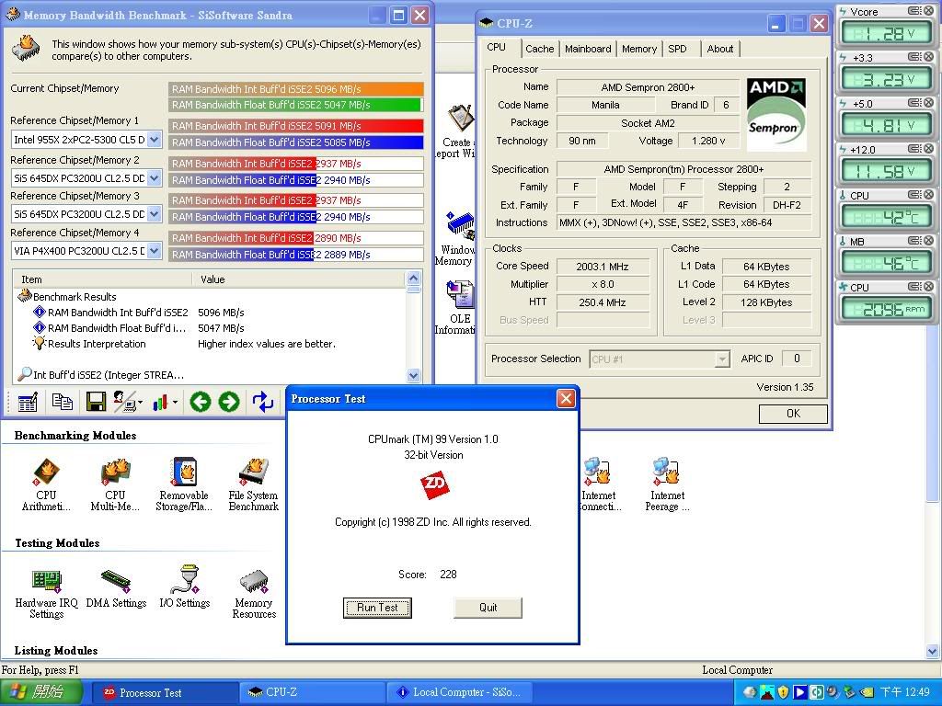Open Removable Storage/Flash benchmark module
Viewport: 942px width, 706px height.
184,484
